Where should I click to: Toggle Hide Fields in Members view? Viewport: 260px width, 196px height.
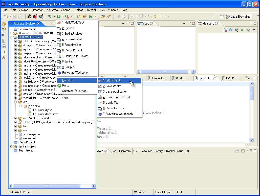coord(230,30)
